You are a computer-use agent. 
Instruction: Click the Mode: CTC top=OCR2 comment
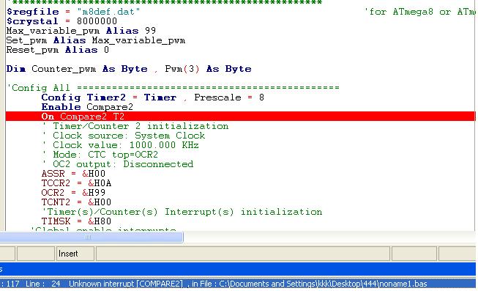tap(100, 155)
